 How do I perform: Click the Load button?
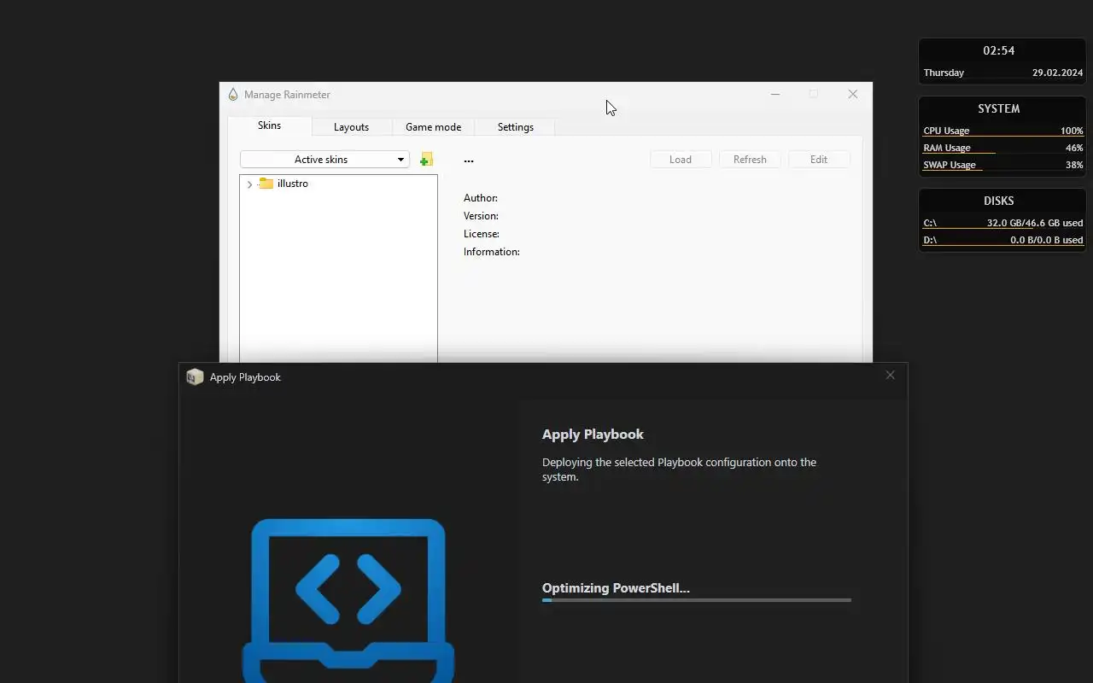pyautogui.click(x=681, y=160)
